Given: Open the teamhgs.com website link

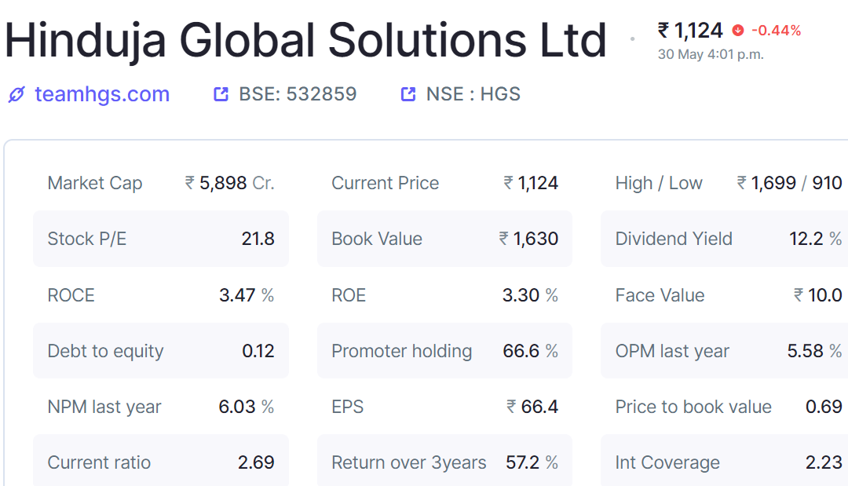Looking at the screenshot, I should pos(101,94).
